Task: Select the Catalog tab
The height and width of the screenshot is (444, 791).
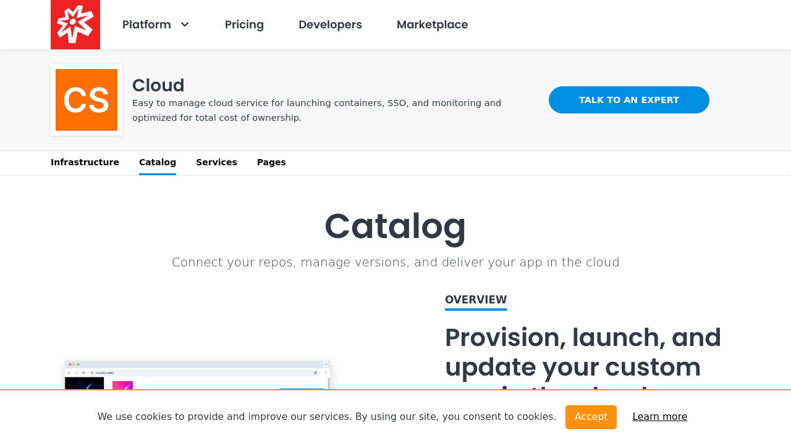Action: tap(158, 162)
